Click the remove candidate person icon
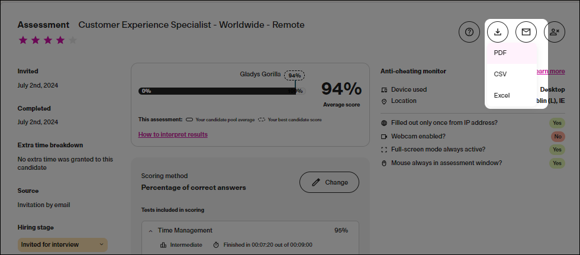 click(555, 32)
